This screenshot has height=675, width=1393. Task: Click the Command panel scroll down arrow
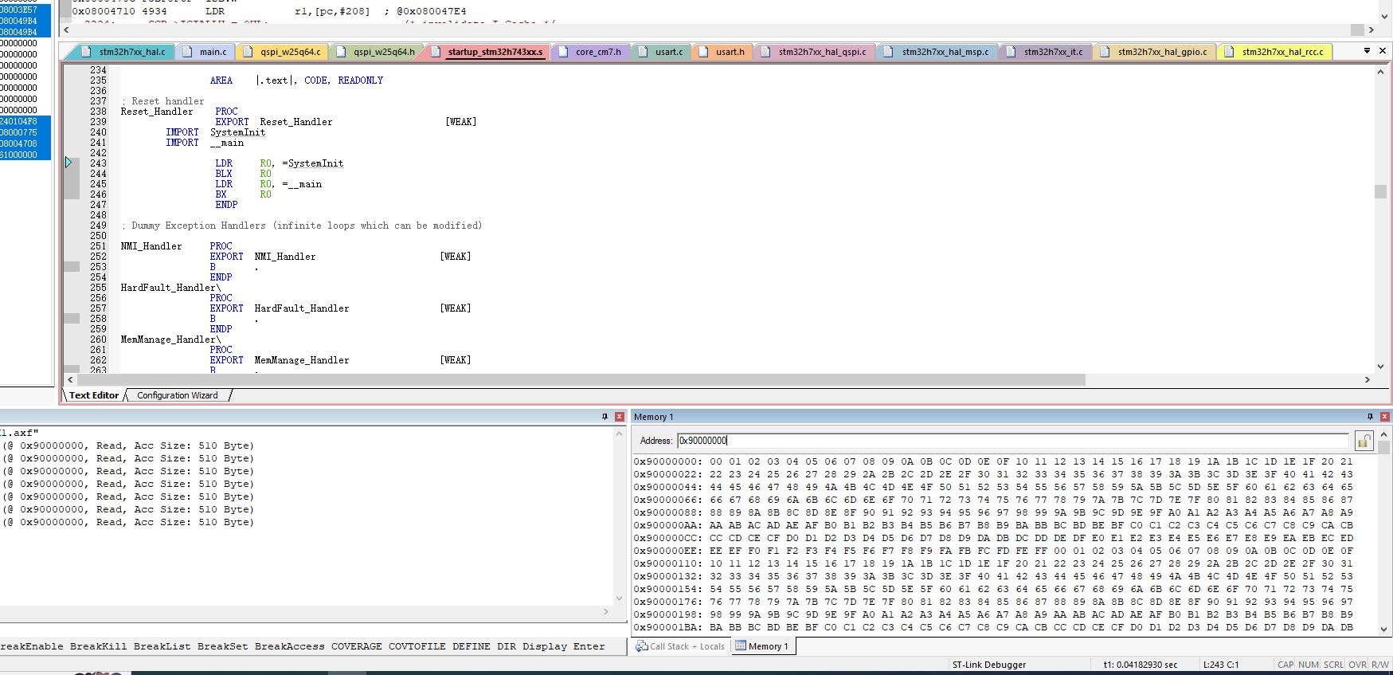[x=619, y=598]
